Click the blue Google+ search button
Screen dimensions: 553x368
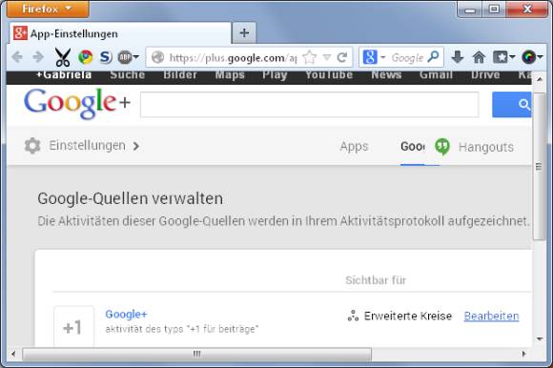(512, 104)
